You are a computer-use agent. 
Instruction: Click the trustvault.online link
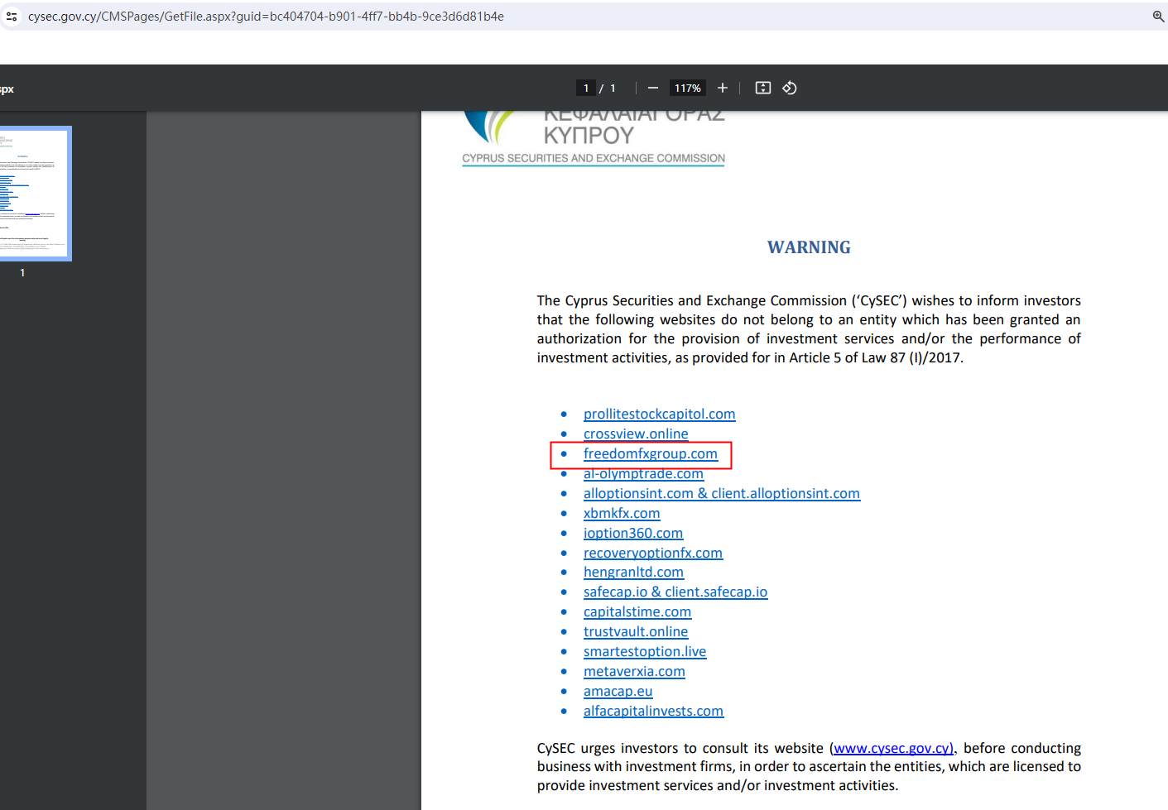[635, 631]
